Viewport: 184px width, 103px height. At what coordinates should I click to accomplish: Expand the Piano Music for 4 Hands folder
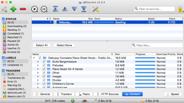coord(38,69)
